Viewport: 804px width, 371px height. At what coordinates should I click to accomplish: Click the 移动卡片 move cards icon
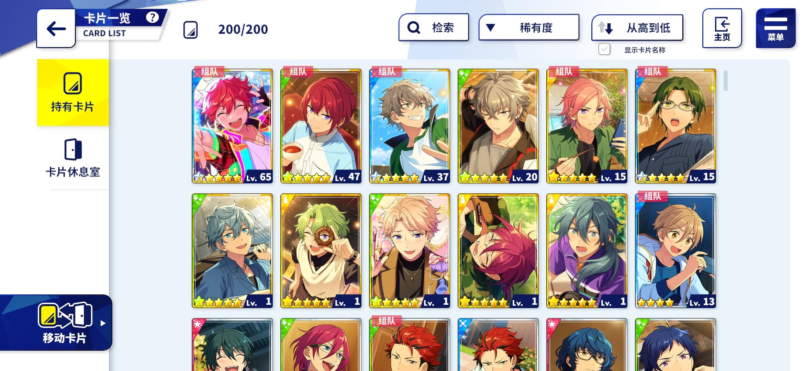pyautogui.click(x=65, y=315)
